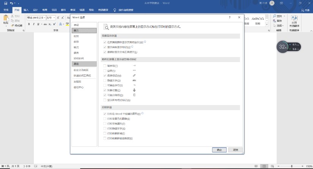The width and height of the screenshot is (313, 169).
Task: Cancel the Word Options dialog
Action: click(x=235, y=150)
